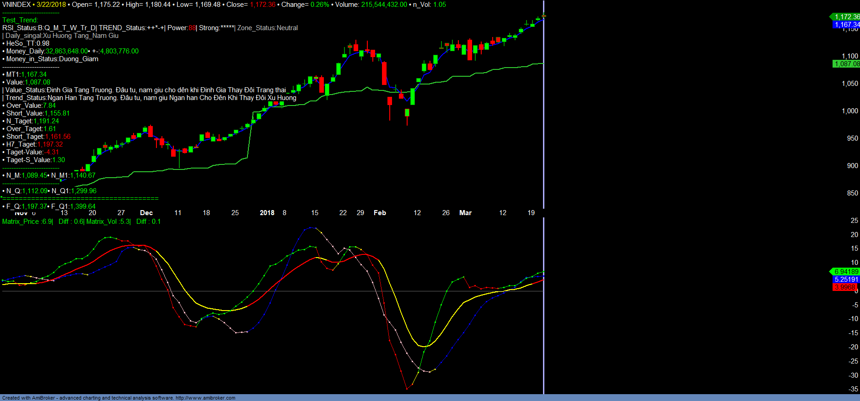Click the Matrix_Price value label
The height and width of the screenshot is (401, 860).
tap(27, 222)
